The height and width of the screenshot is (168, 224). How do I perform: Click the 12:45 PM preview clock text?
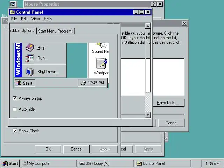[96, 83]
